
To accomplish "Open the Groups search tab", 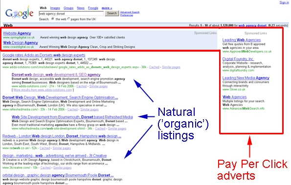I will [x=68, y=8].
